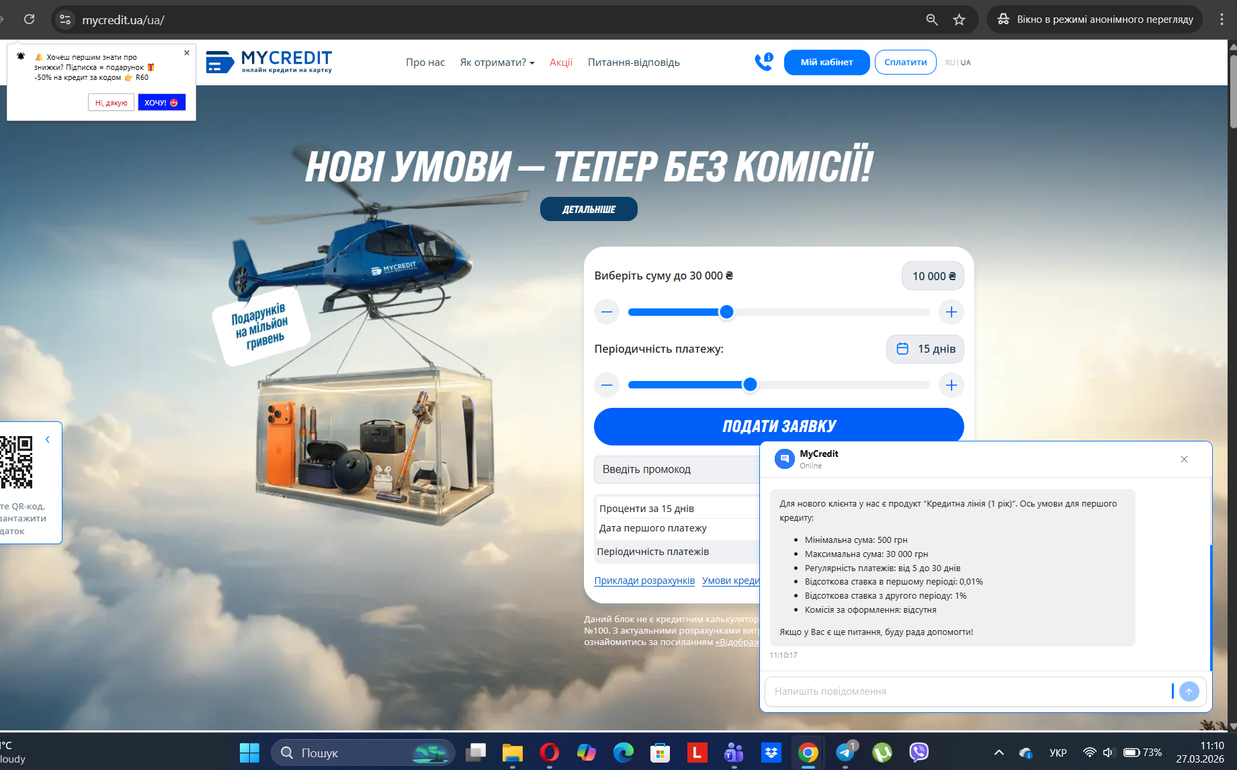The image size is (1237, 770).
Task: Close the subscription notification popup
Action: (x=187, y=52)
